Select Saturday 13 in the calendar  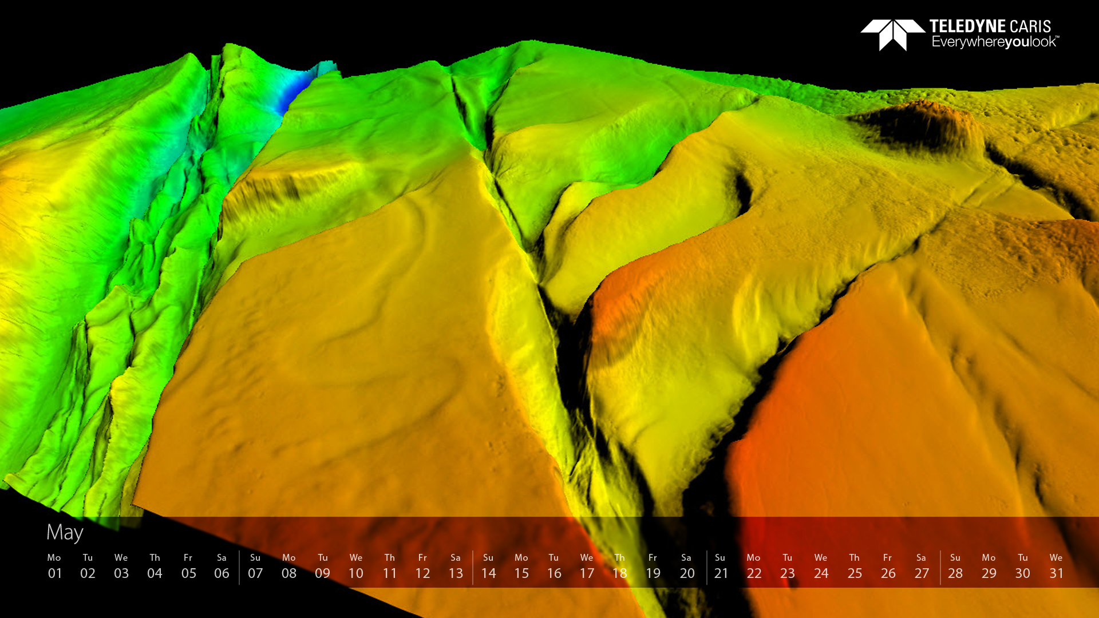pyautogui.click(x=456, y=566)
